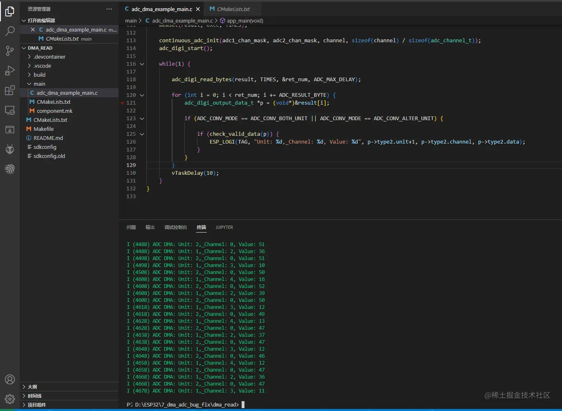Close adc_dma_example_main.c in open editors list
Viewport: 562px width, 411px height.
[33, 30]
